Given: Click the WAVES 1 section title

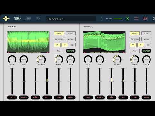Looking at the screenshot, I should click(12, 26).
